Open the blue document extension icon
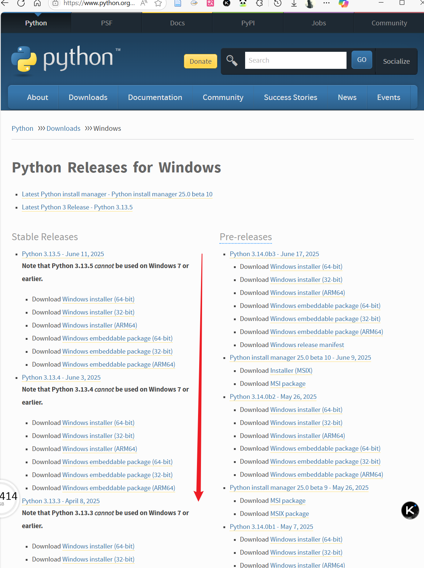The width and height of the screenshot is (424, 568). pyautogui.click(x=178, y=3)
